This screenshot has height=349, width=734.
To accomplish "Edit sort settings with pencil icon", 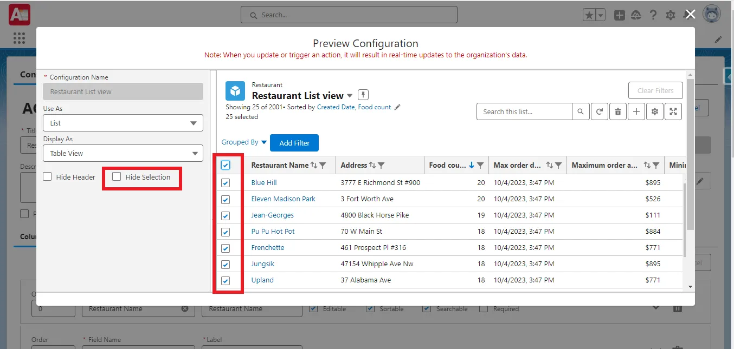I will [398, 107].
